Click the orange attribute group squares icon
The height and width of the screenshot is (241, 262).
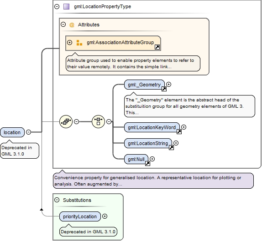(79, 43)
